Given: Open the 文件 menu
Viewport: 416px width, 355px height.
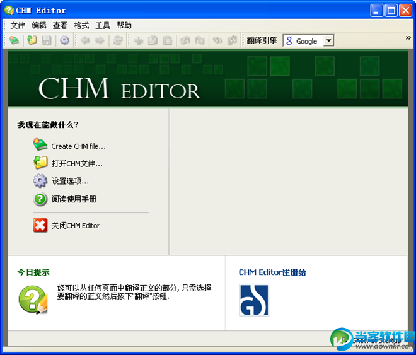Looking at the screenshot, I should tap(18, 25).
